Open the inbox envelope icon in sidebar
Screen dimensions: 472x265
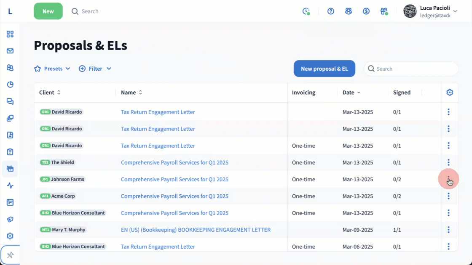tap(10, 51)
